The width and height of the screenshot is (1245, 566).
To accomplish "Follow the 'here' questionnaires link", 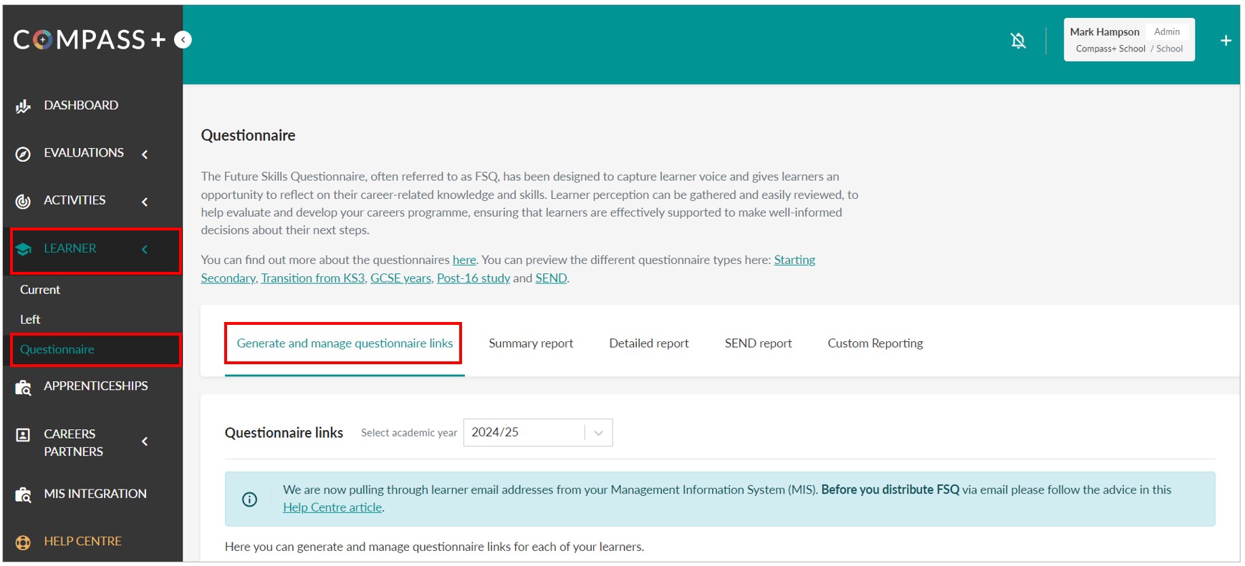I will click(x=464, y=260).
